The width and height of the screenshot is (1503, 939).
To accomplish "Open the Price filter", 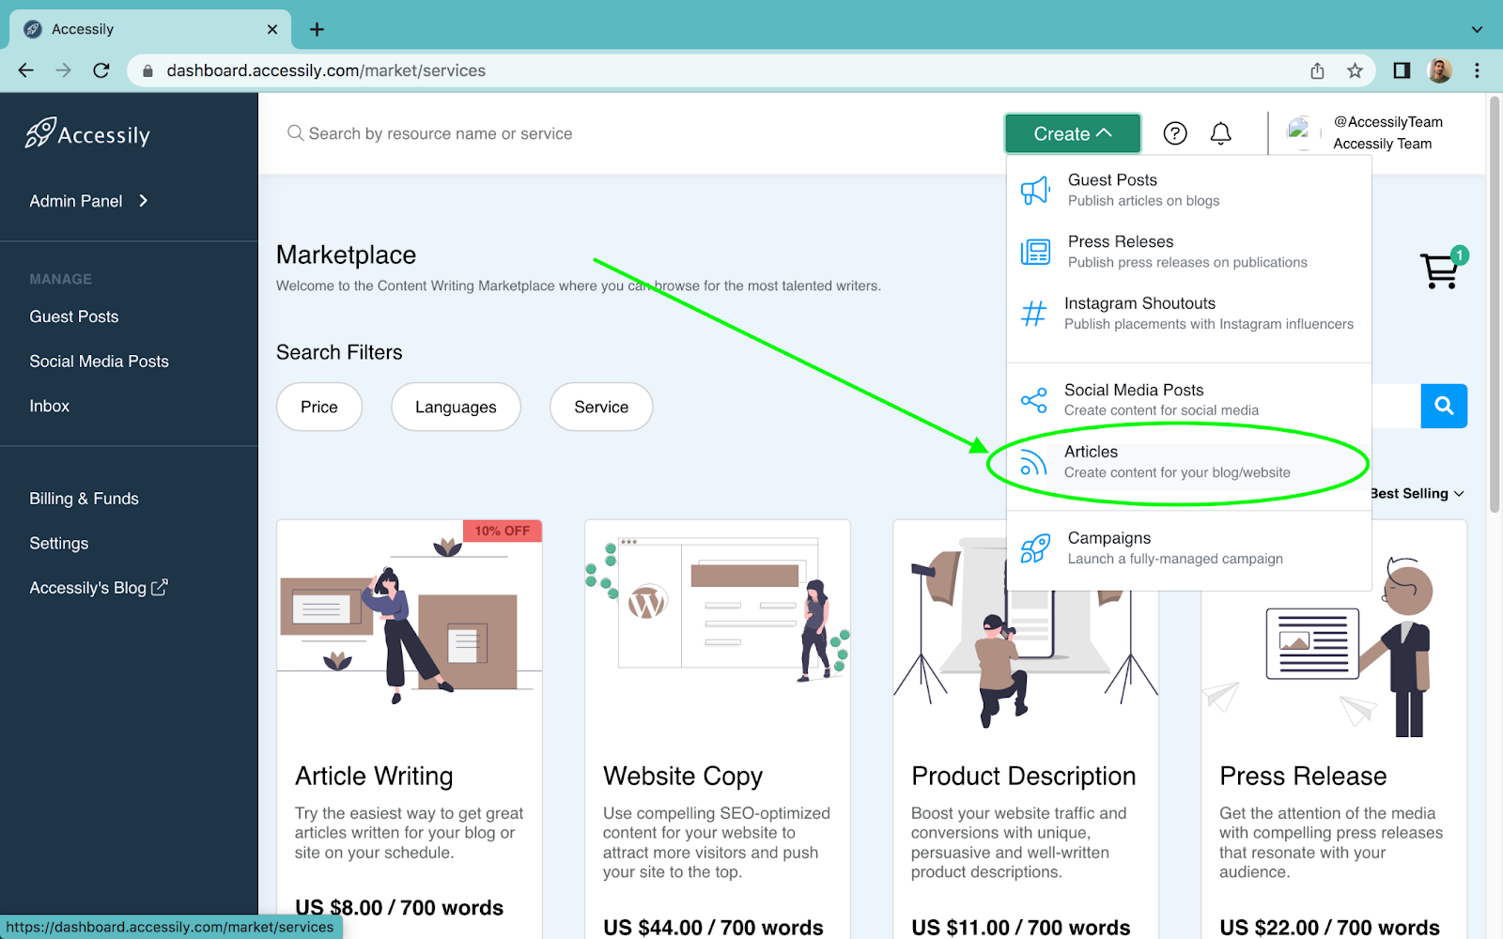I will pos(319,407).
